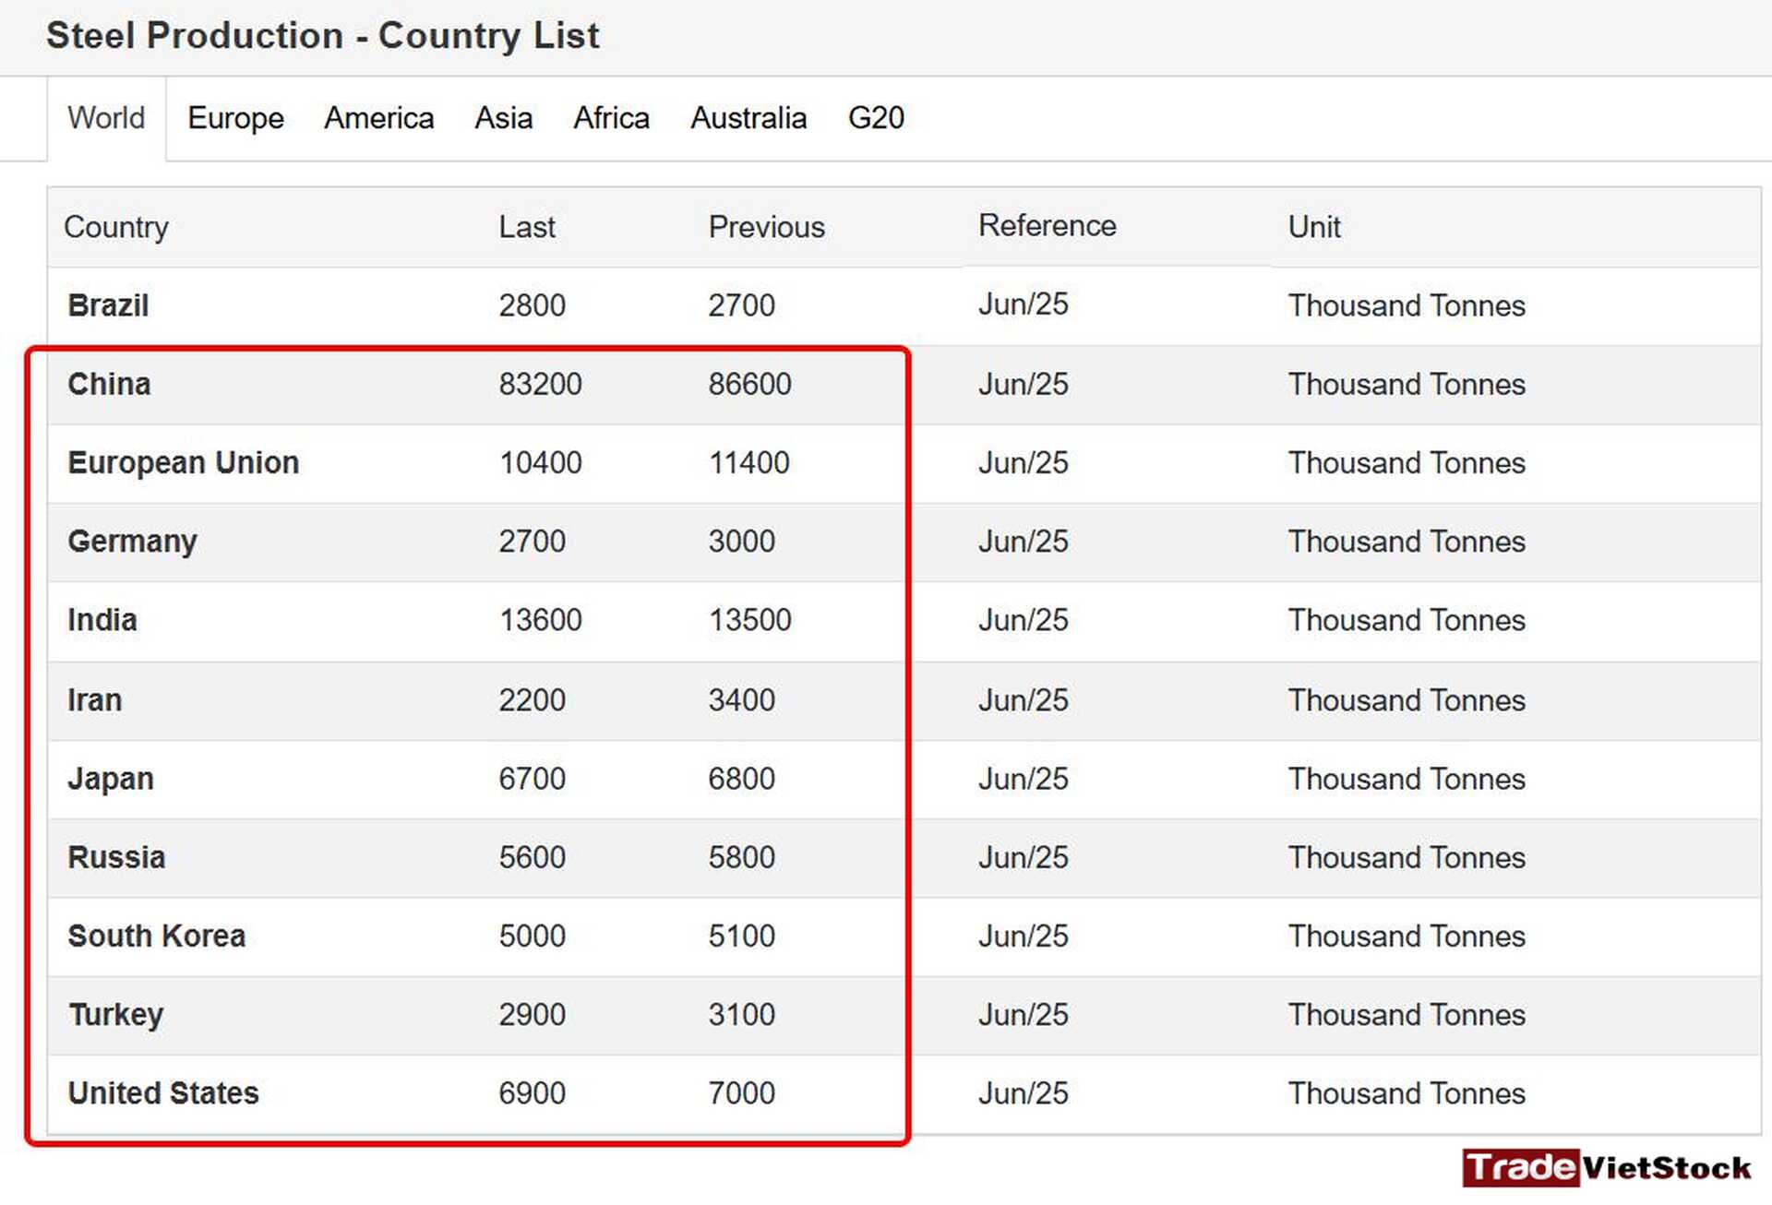
Task: Sort by the Country column header
Action: pos(116,227)
